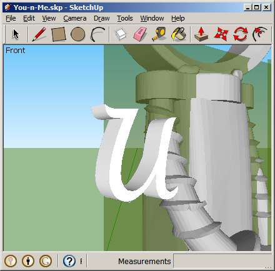Click the Make Component tool icon
275x271 pixels.
[121, 34]
